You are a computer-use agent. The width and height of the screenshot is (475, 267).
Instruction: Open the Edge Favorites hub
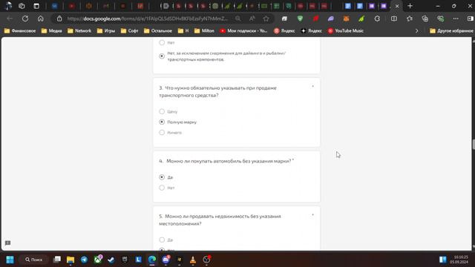(x=410, y=19)
